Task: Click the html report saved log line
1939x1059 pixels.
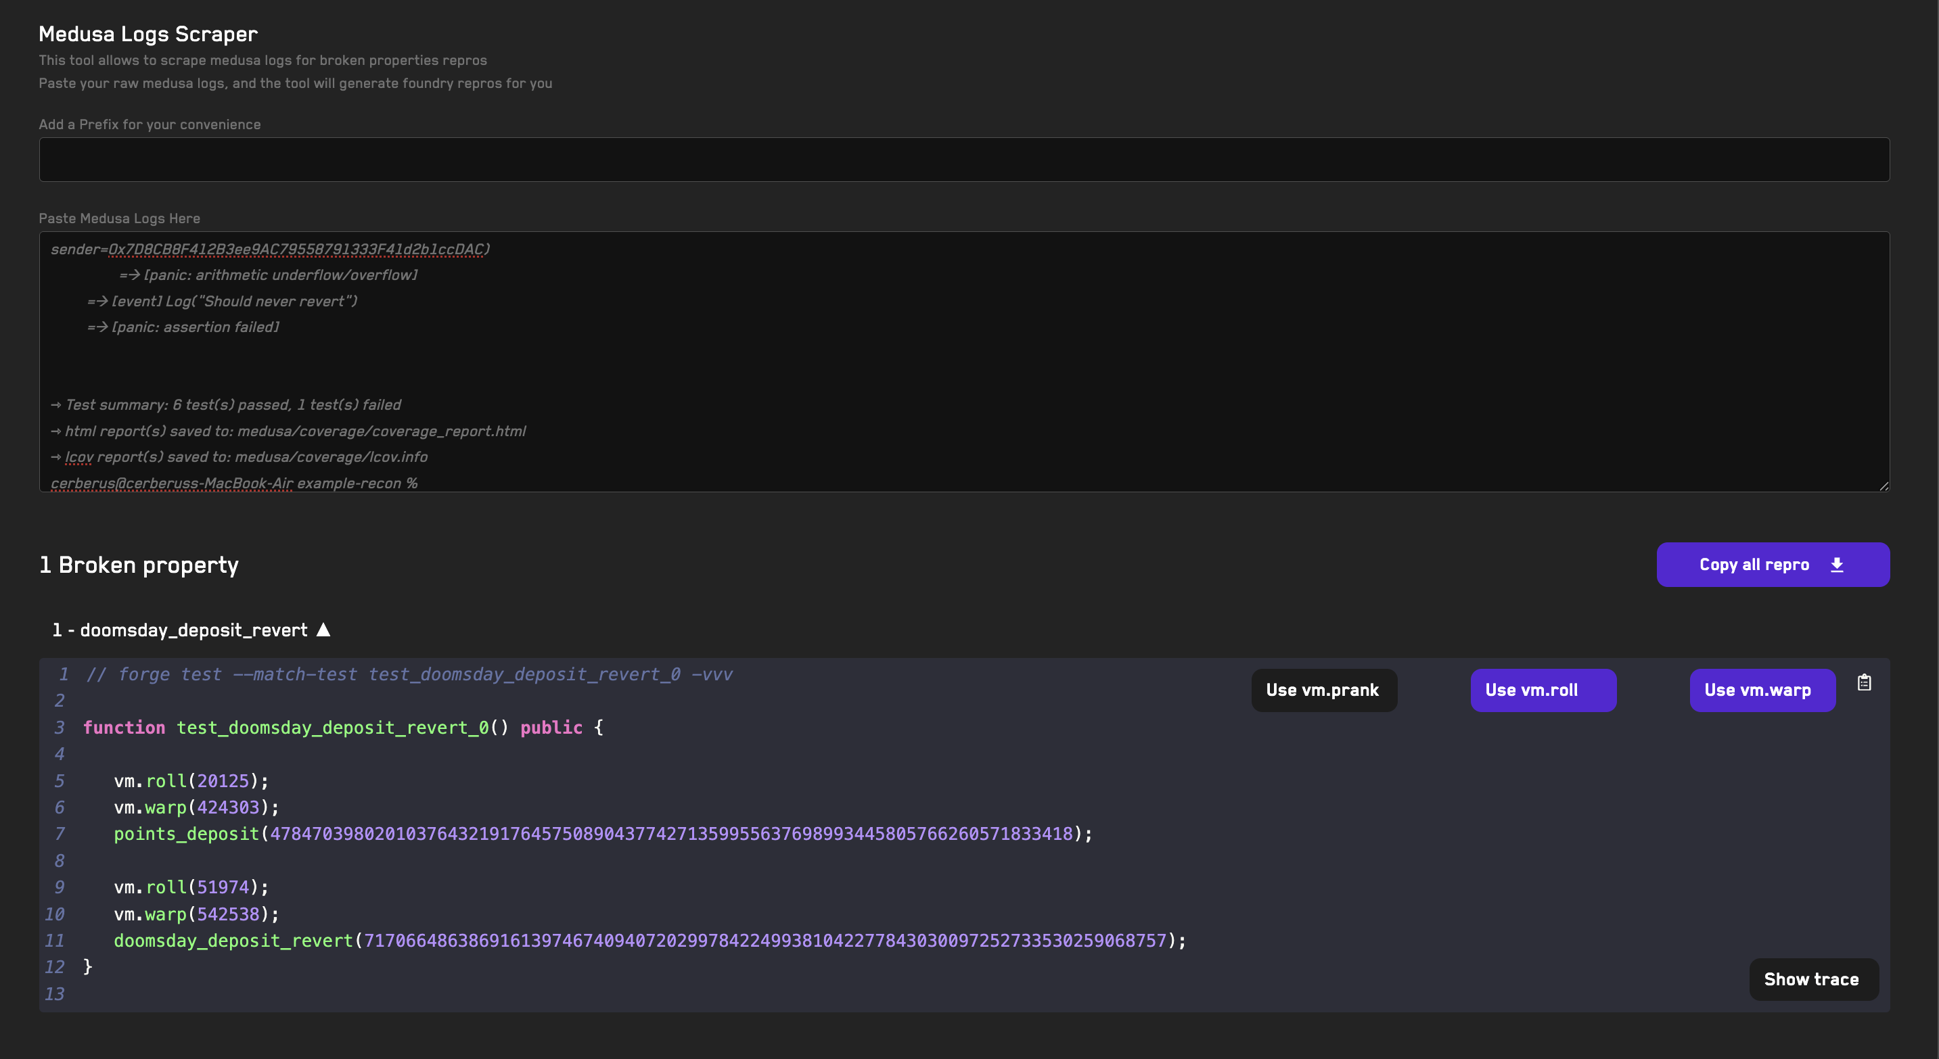Action: coord(288,431)
